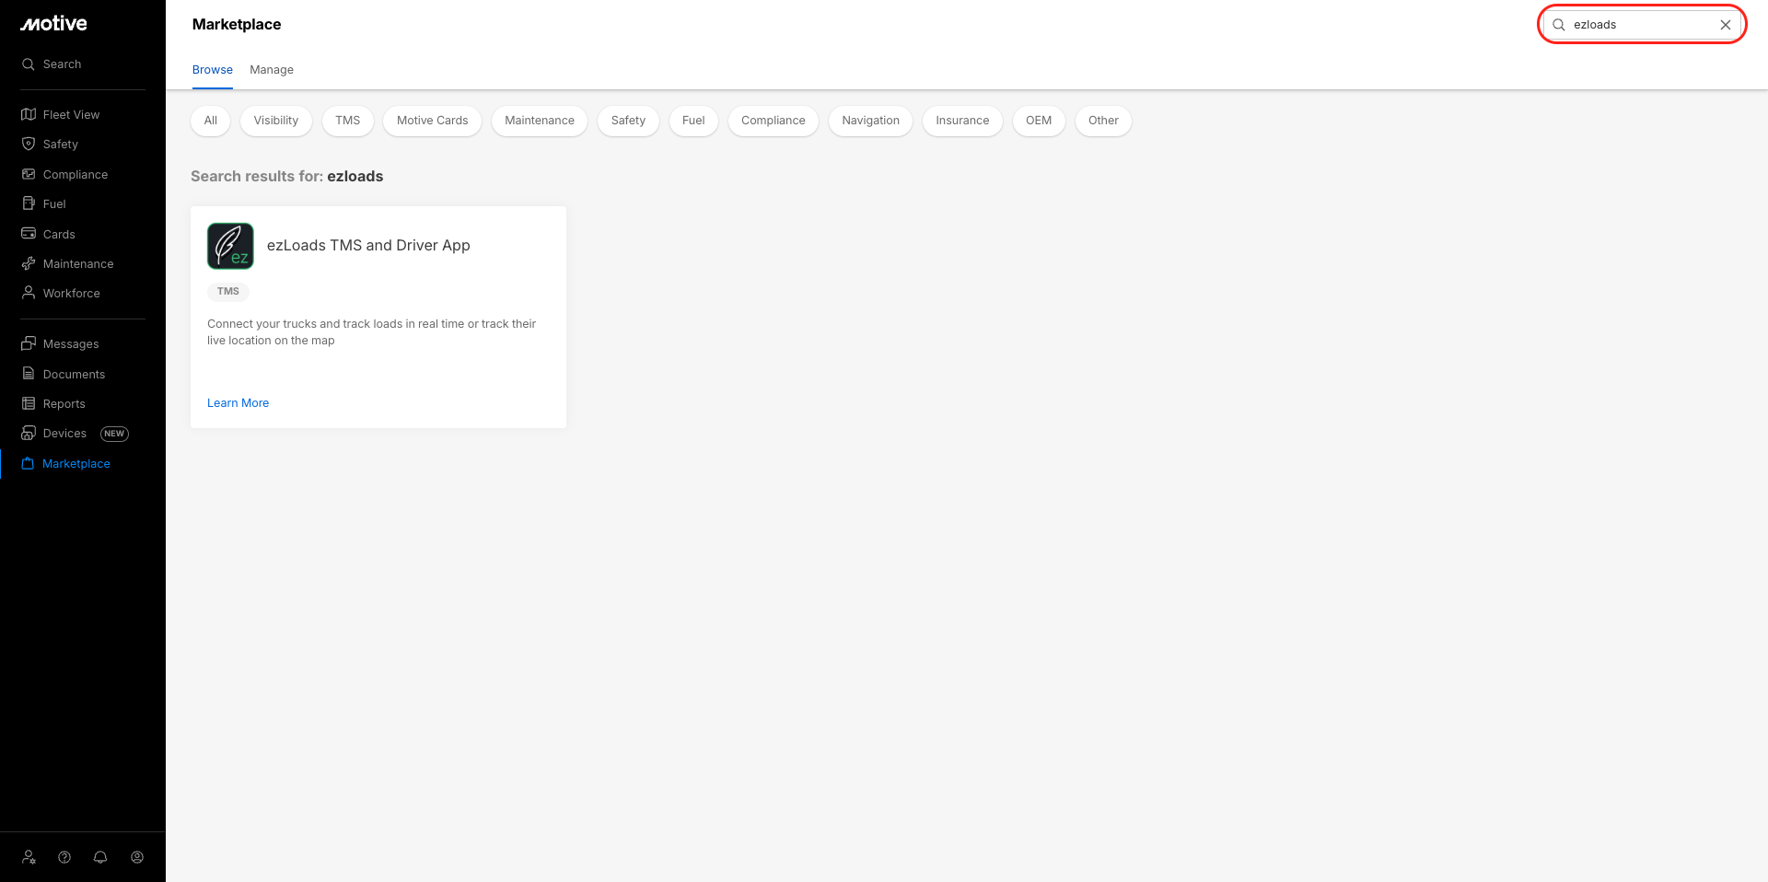This screenshot has height=882, width=1768.
Task: Open the admin user settings icon
Action: pos(29,857)
